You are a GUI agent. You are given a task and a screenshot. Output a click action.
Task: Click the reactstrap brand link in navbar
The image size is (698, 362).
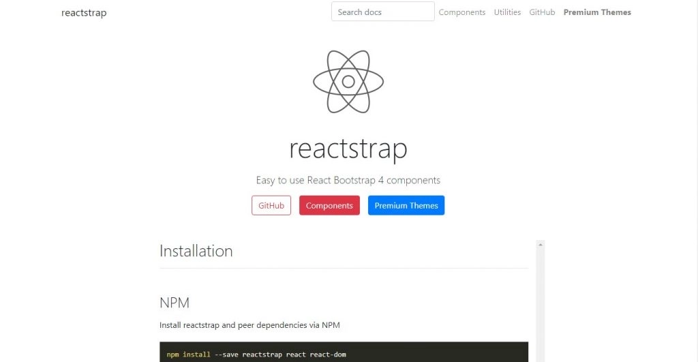click(84, 12)
